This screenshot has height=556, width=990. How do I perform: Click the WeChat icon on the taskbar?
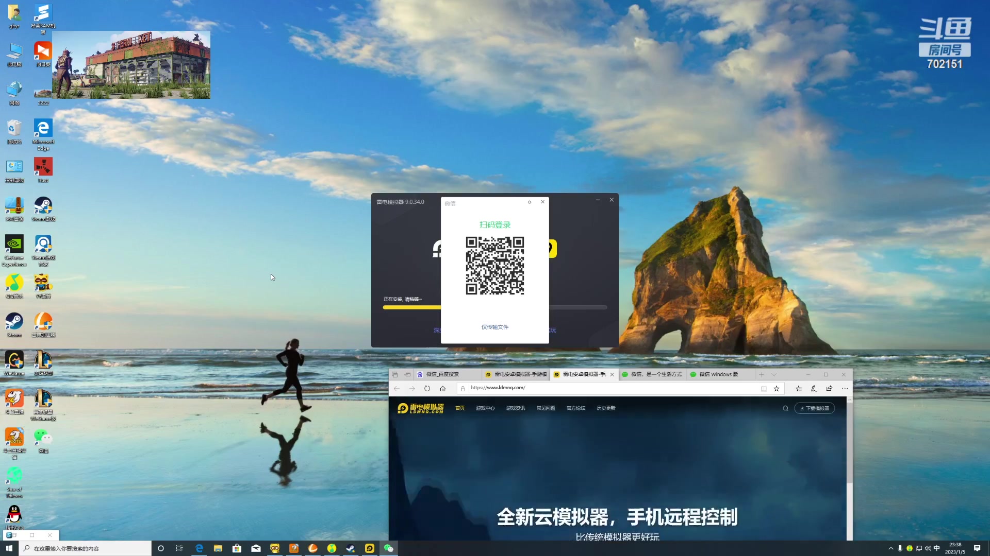389,548
